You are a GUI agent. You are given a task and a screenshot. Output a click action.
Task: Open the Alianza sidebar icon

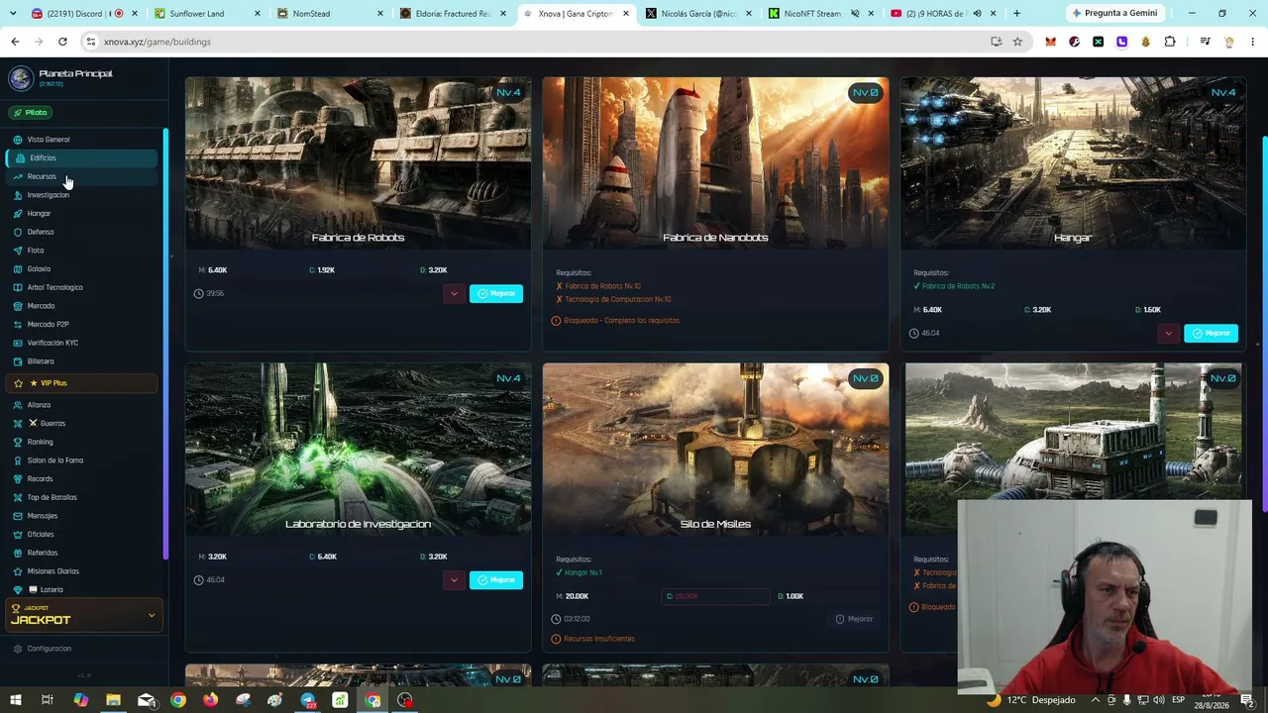coord(18,405)
